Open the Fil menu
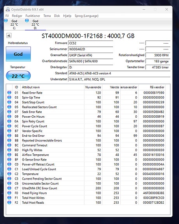 pos(7,16)
